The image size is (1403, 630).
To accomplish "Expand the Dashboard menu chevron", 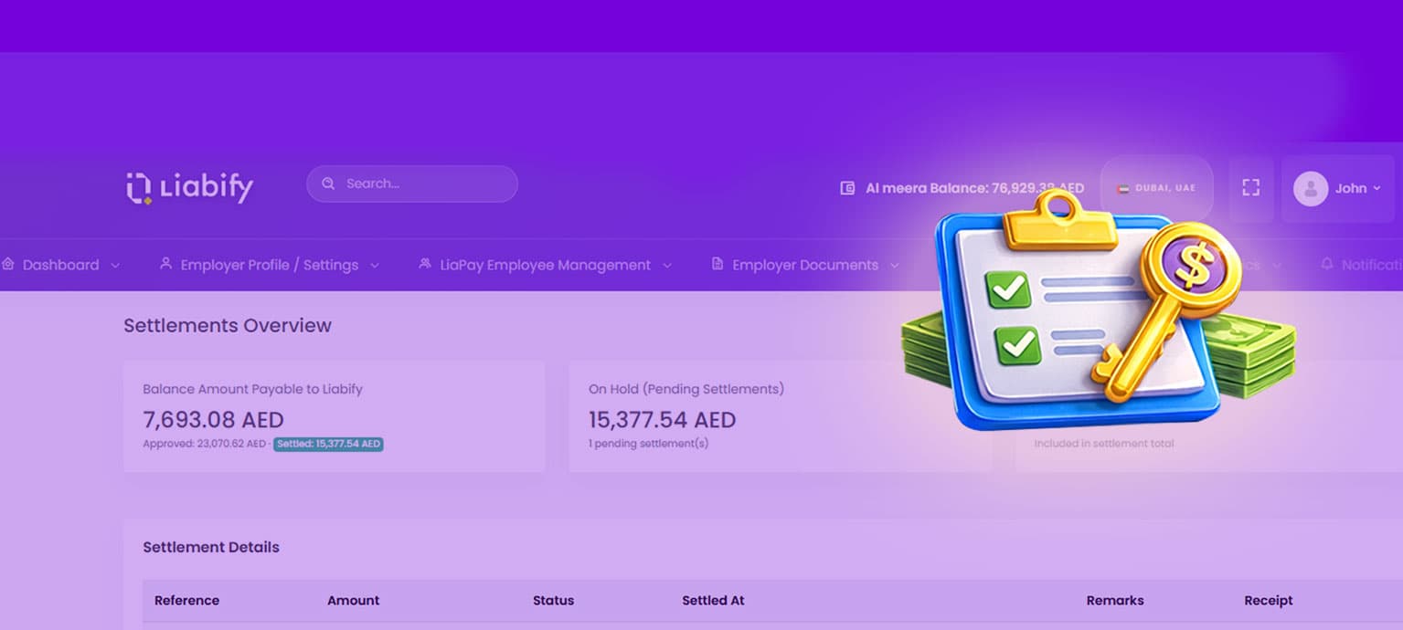I will pos(115,266).
